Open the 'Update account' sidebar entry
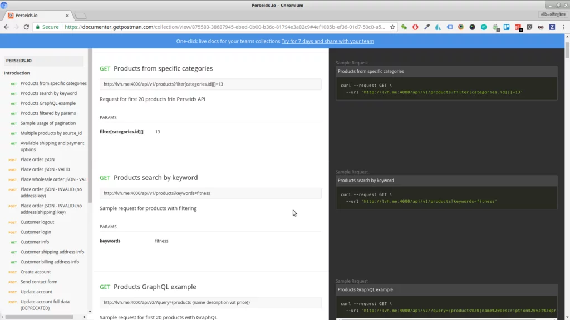The height and width of the screenshot is (320, 570). [36, 292]
